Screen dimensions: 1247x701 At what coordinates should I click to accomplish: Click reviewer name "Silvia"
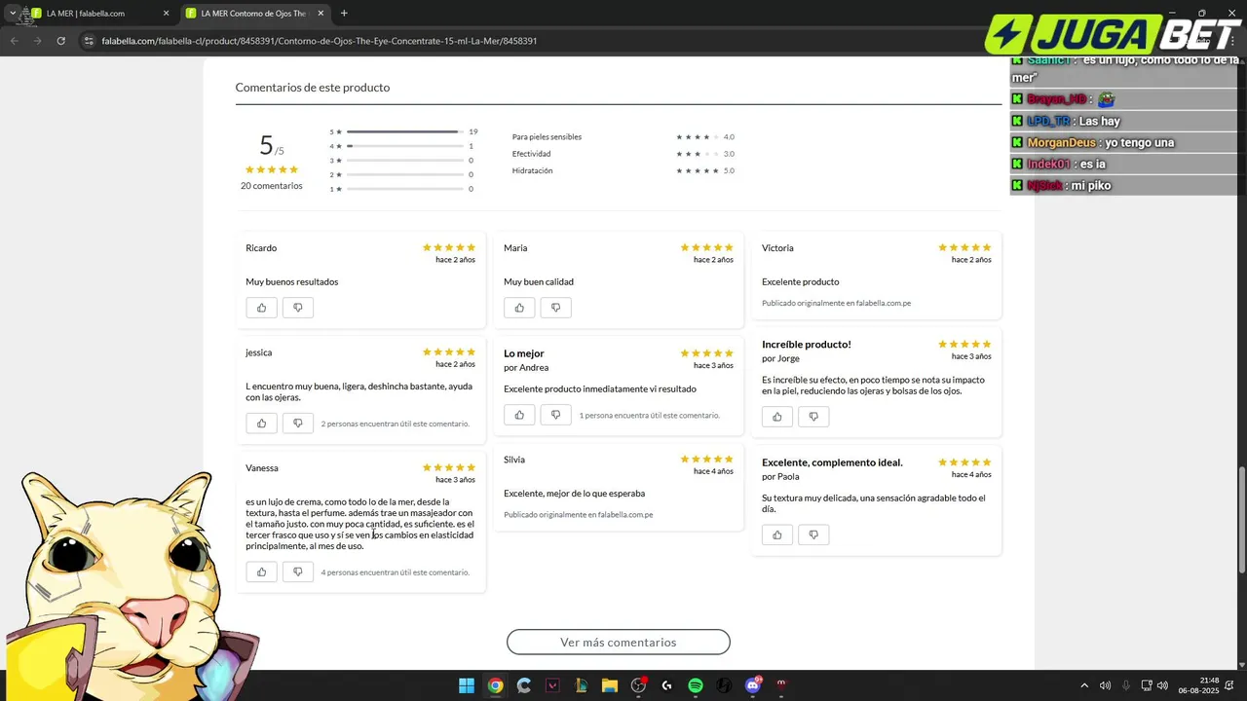(x=514, y=460)
